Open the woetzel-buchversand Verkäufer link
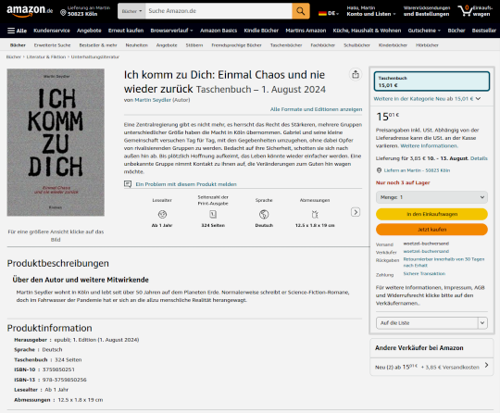 click(x=426, y=251)
